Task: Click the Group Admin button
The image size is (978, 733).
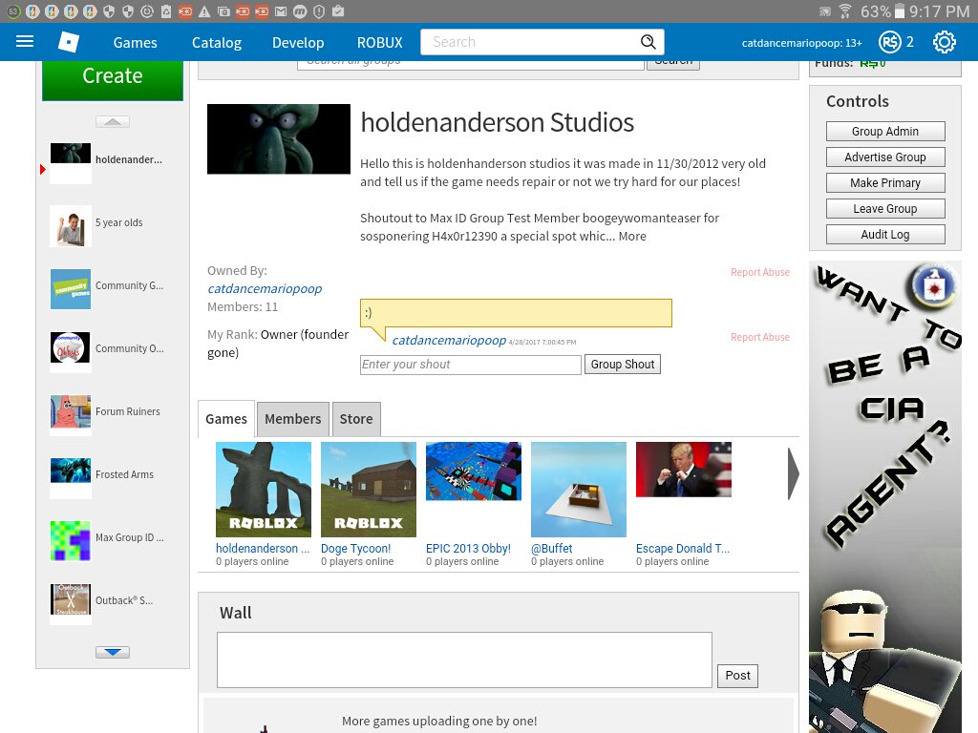Action: coord(885,132)
